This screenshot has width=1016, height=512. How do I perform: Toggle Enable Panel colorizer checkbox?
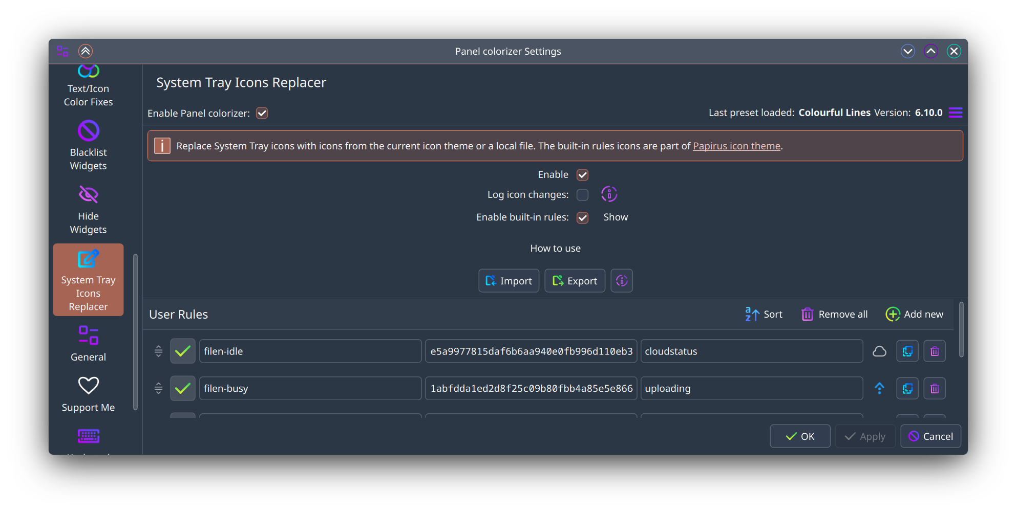262,113
